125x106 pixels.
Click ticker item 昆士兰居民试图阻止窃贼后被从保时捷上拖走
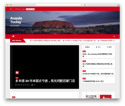[45, 41]
